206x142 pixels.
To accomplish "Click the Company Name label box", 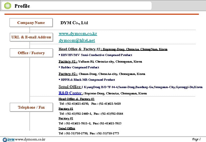I will [x=31, y=23].
